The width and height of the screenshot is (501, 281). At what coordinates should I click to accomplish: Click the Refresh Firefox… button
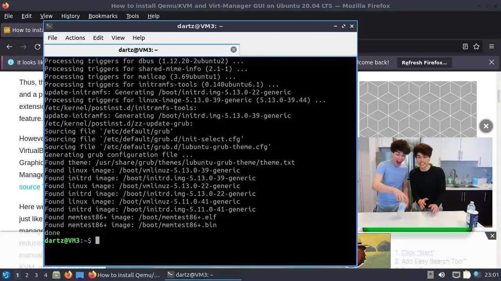coord(424,62)
